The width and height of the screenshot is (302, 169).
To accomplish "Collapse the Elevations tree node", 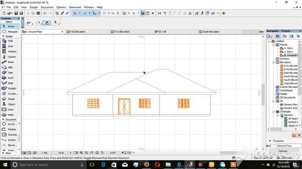I will tap(273, 62).
